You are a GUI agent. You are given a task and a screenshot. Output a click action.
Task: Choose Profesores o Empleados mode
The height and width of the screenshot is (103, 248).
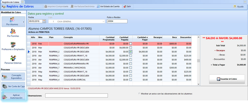point(13,46)
